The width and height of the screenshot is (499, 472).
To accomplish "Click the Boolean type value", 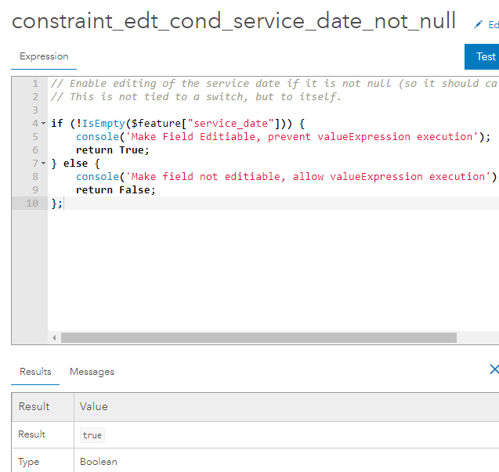I will click(99, 462).
